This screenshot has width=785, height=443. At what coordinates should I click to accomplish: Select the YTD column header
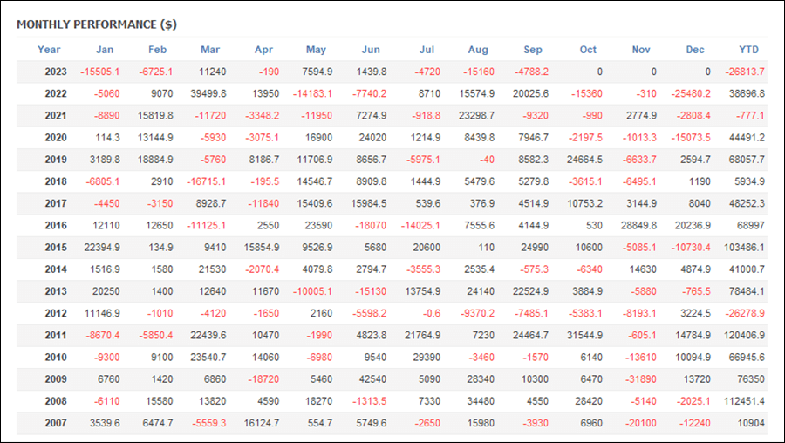(749, 50)
